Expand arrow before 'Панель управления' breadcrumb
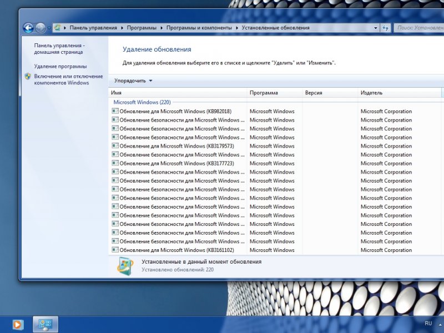444x333 pixels. click(65, 28)
